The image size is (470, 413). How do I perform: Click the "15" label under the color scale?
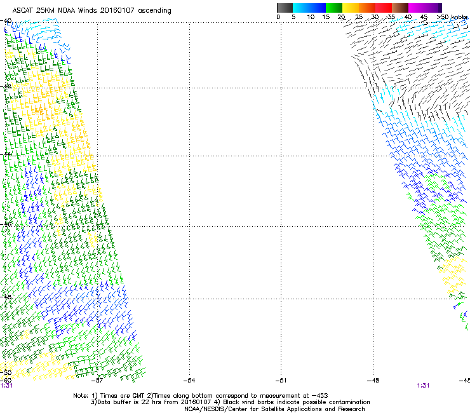click(326, 17)
